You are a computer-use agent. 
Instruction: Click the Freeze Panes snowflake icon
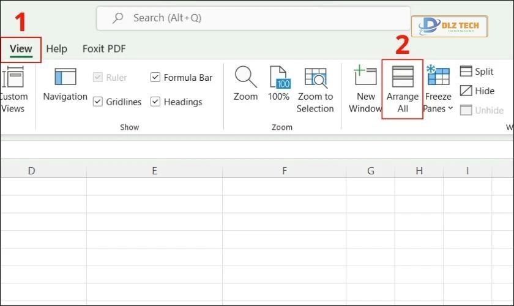point(438,75)
